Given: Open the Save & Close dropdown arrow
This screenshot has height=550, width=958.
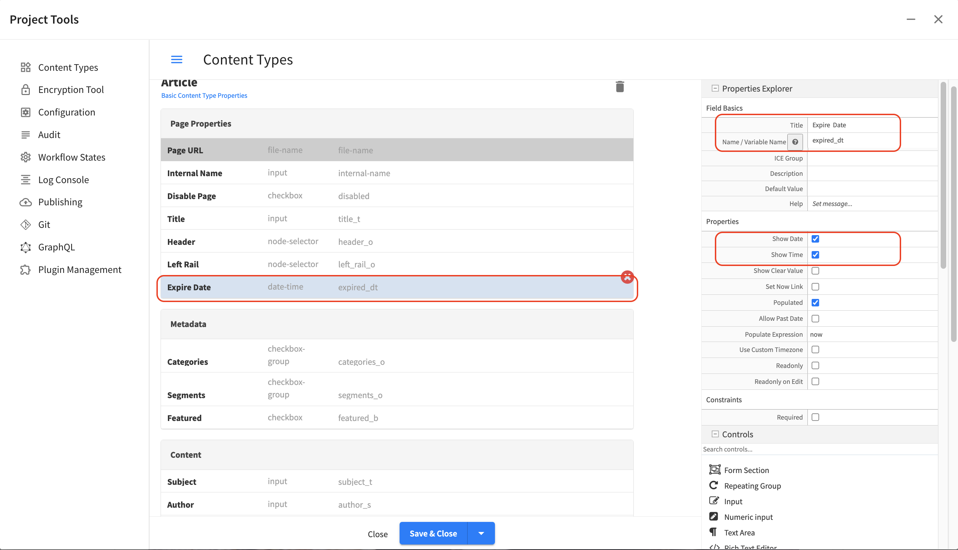Looking at the screenshot, I should [481, 533].
